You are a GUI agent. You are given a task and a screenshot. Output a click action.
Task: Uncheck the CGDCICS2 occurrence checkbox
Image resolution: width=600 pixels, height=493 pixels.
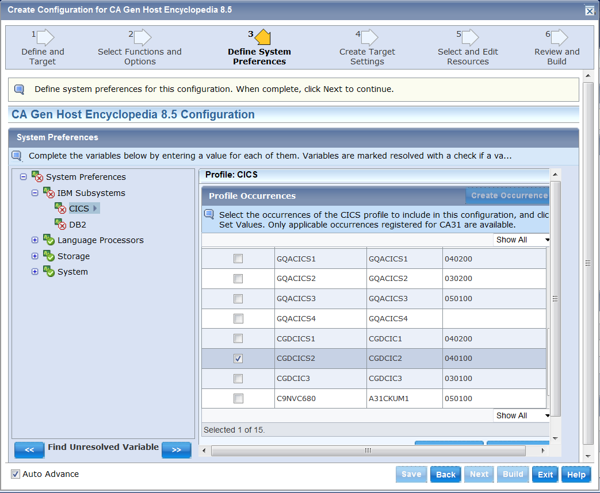pyautogui.click(x=238, y=359)
